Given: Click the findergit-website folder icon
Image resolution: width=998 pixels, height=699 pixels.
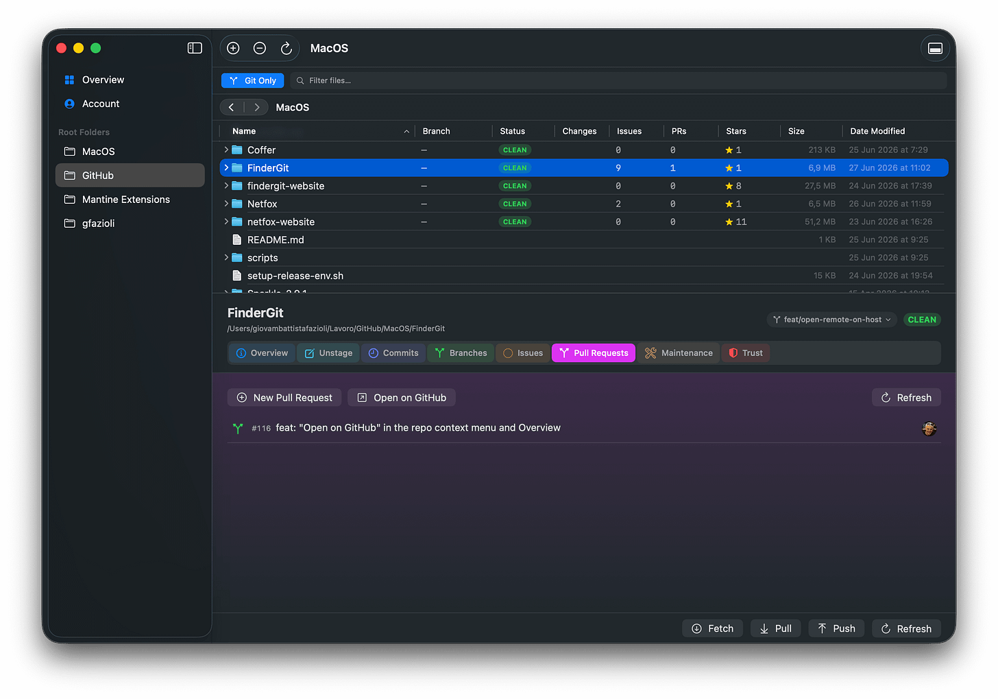Looking at the screenshot, I should [x=237, y=186].
